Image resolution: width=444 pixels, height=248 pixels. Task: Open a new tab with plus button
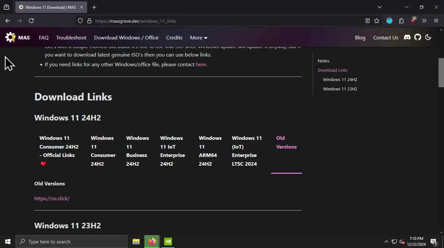pos(94,7)
